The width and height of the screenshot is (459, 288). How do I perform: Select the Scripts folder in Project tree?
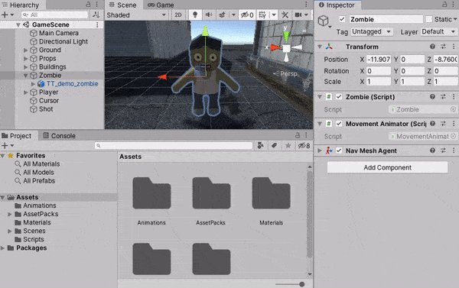[x=34, y=239]
